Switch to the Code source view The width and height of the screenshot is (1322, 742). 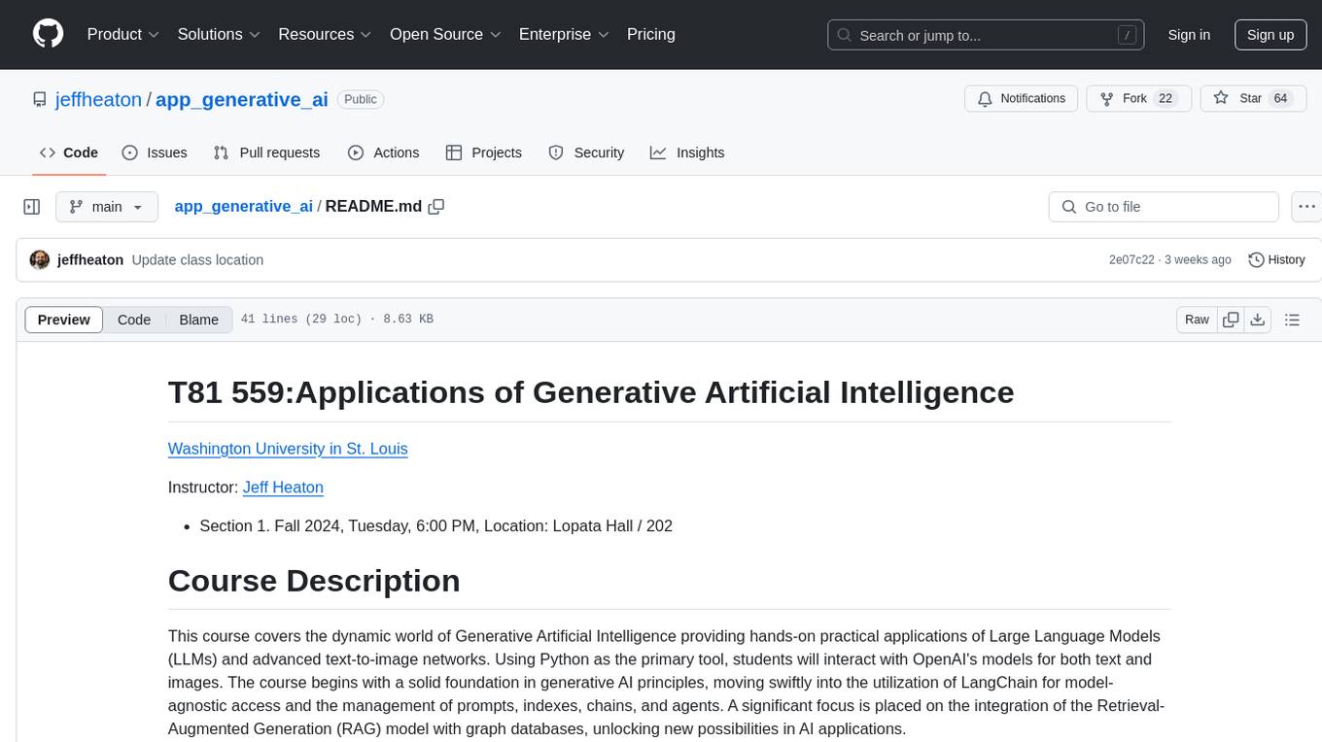coord(134,320)
